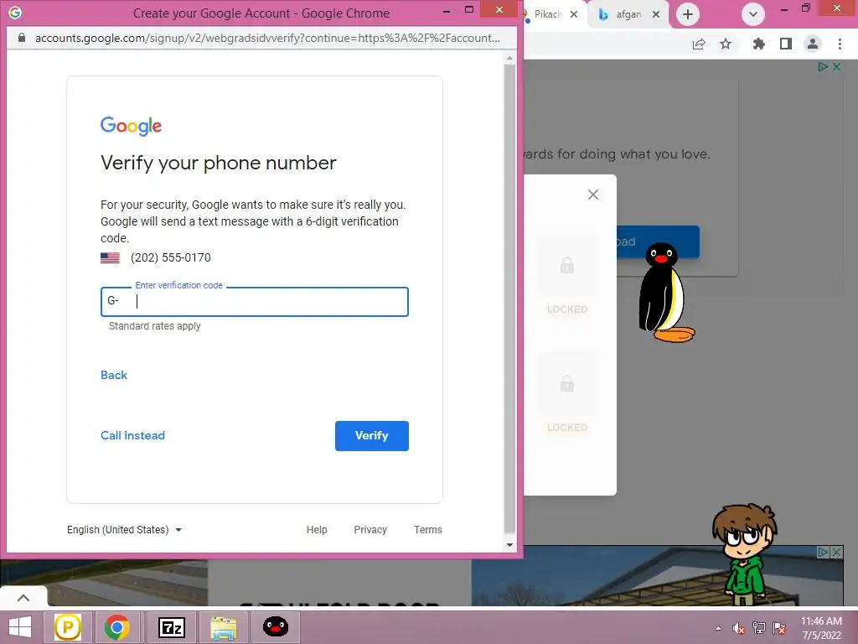
Task: Close the bottom banner ad X
Action: point(837,553)
